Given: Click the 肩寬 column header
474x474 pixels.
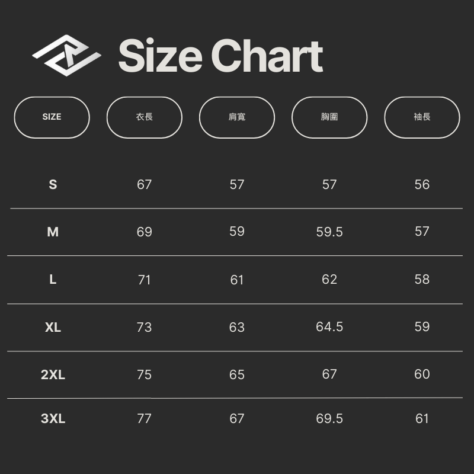Looking at the screenshot, I should click(x=237, y=117).
